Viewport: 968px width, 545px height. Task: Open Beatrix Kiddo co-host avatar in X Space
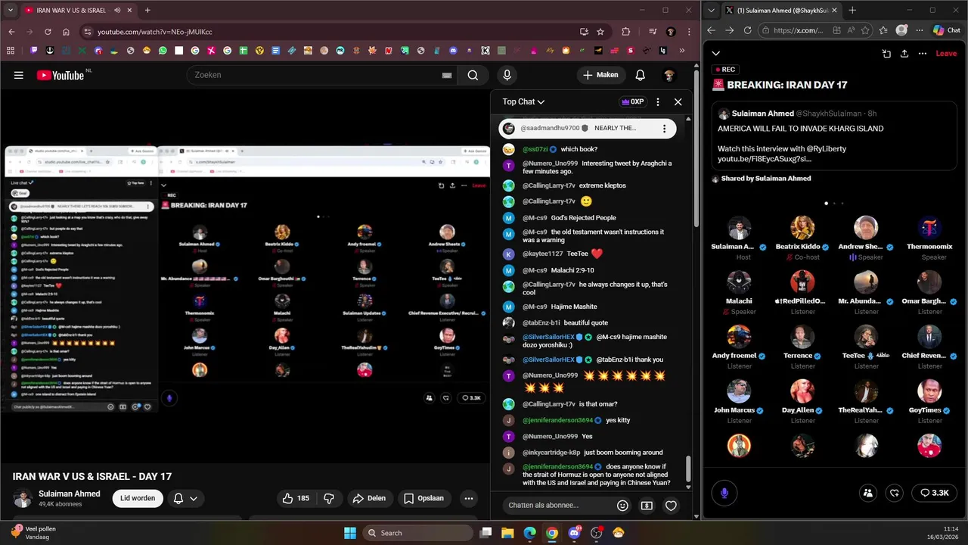(x=802, y=228)
